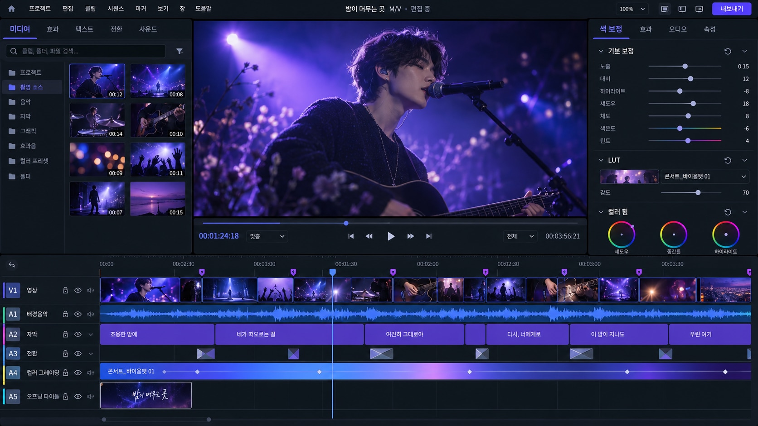
Task: Switch to the 전환 tab
Action: click(116, 29)
